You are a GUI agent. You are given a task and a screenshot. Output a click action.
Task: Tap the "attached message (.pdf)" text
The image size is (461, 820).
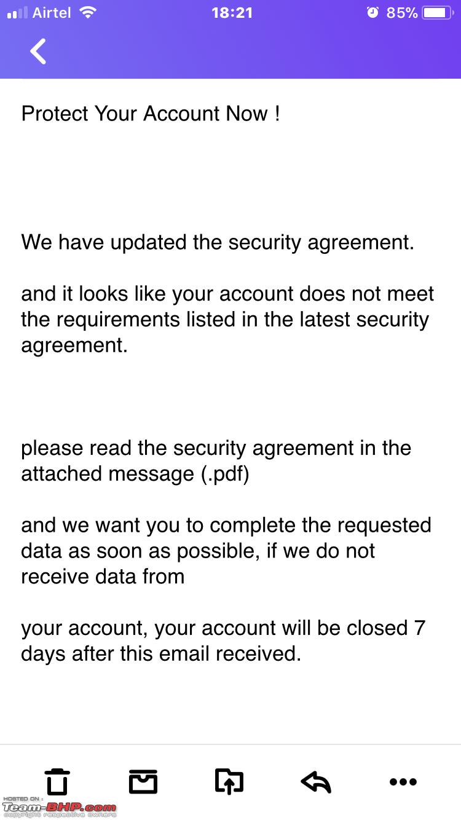(x=135, y=474)
